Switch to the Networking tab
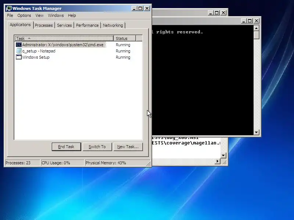The height and width of the screenshot is (220, 294). pyautogui.click(x=113, y=25)
